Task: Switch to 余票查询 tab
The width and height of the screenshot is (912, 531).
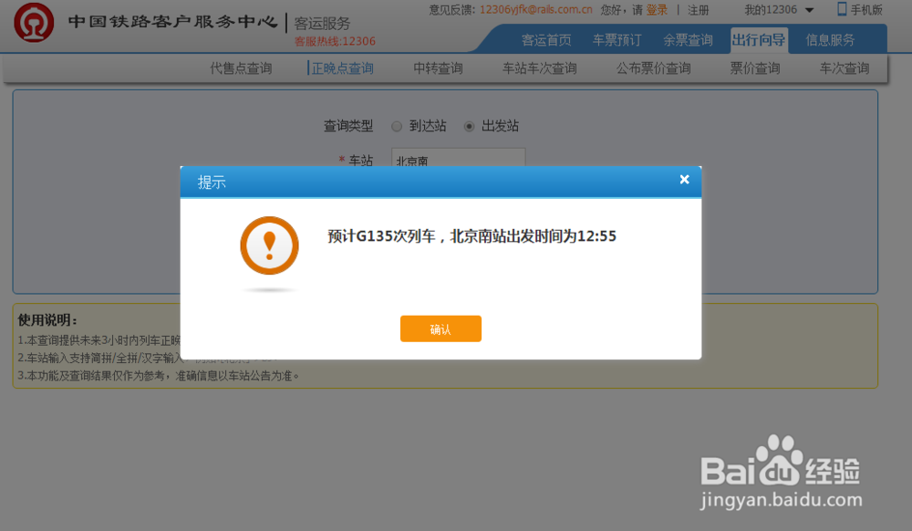Action: (x=689, y=40)
